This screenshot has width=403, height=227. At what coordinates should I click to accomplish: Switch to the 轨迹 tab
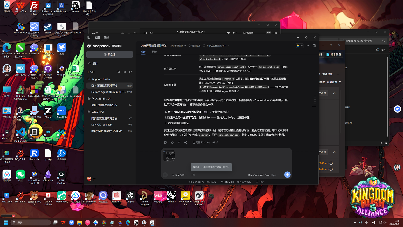[x=154, y=52]
